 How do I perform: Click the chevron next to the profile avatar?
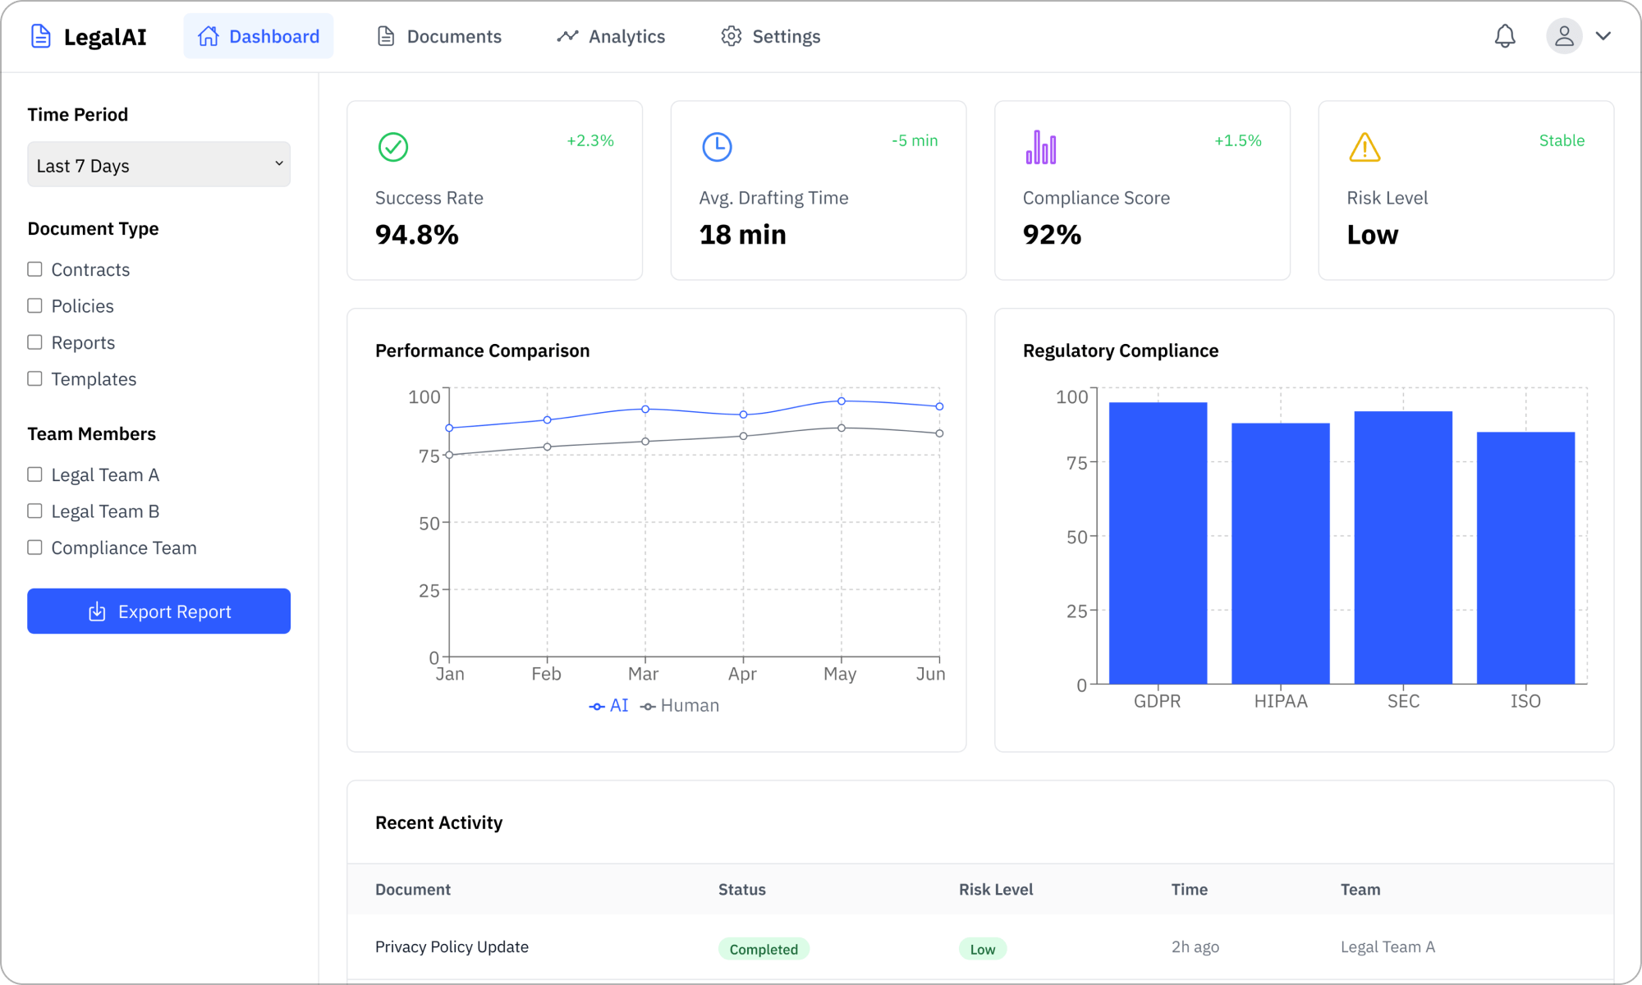point(1603,36)
